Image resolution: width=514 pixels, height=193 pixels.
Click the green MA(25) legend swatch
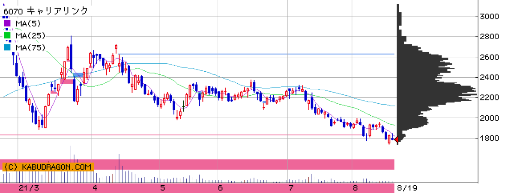point(7,35)
